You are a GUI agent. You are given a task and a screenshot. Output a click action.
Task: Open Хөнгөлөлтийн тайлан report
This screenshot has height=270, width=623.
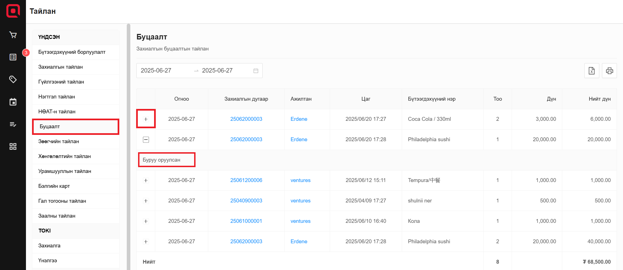tap(65, 156)
